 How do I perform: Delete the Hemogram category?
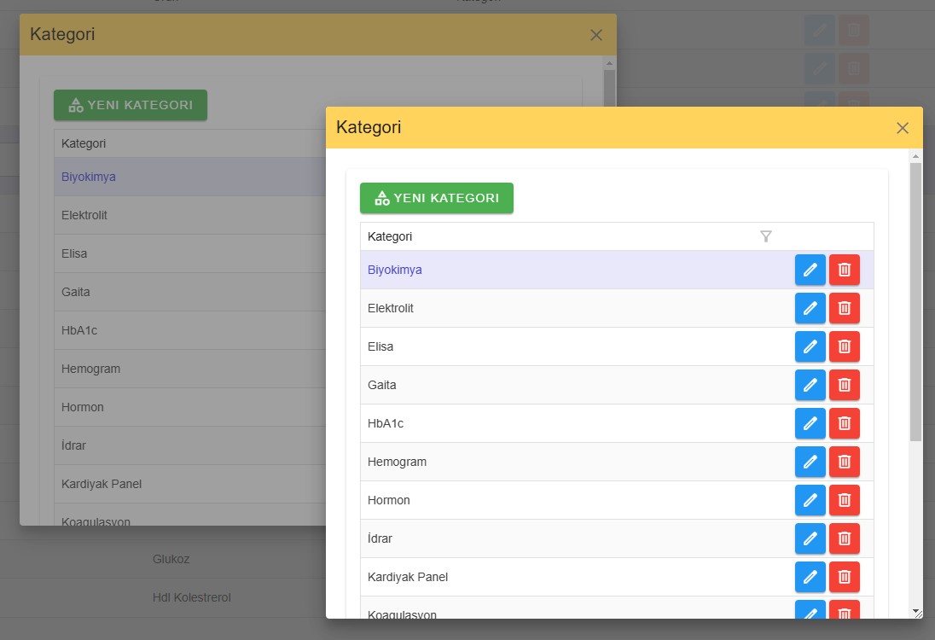tap(845, 462)
